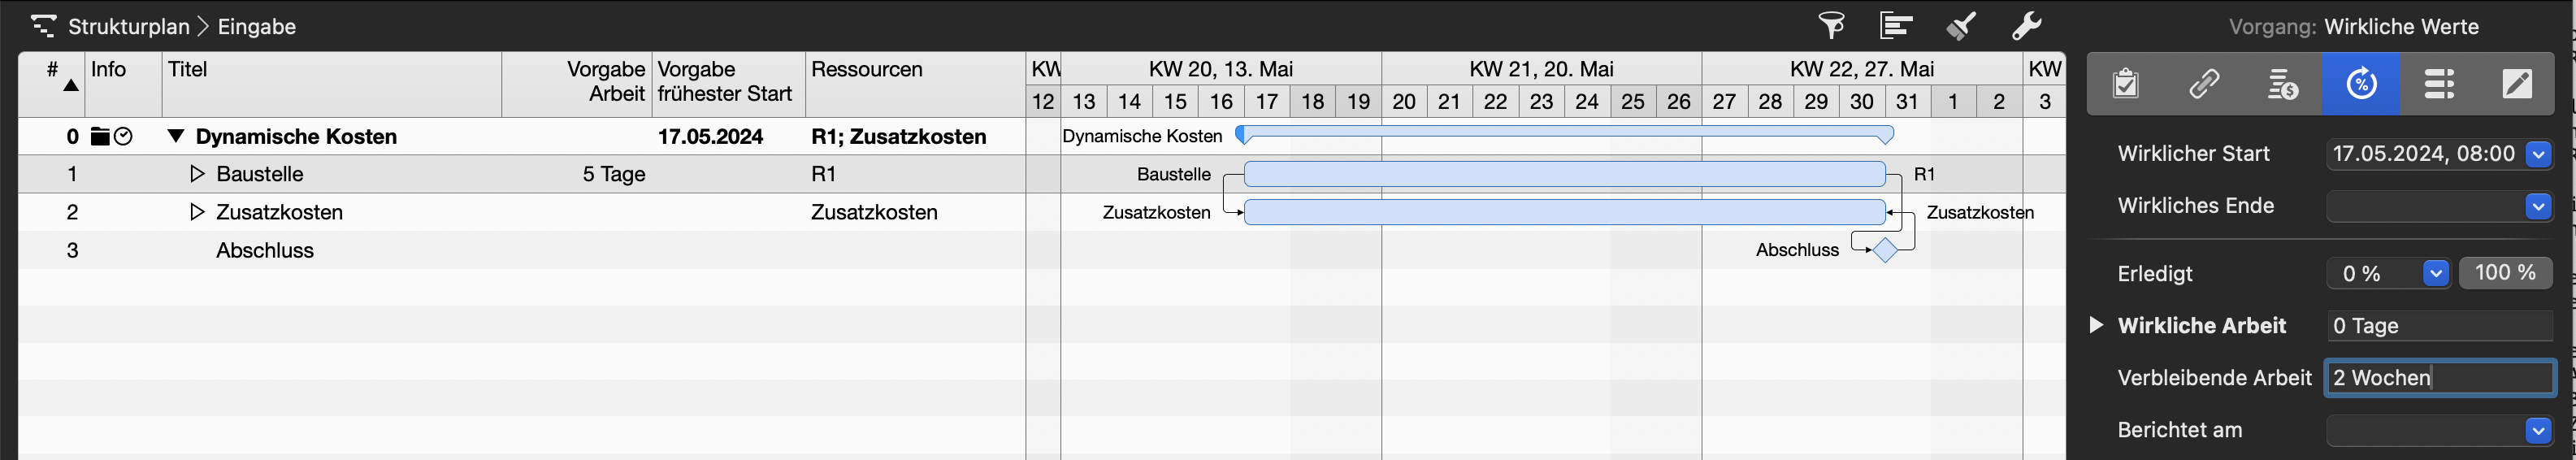Open the Erledigt percentage dropdown
Screen dimensions: 2576x460
point(2435,273)
